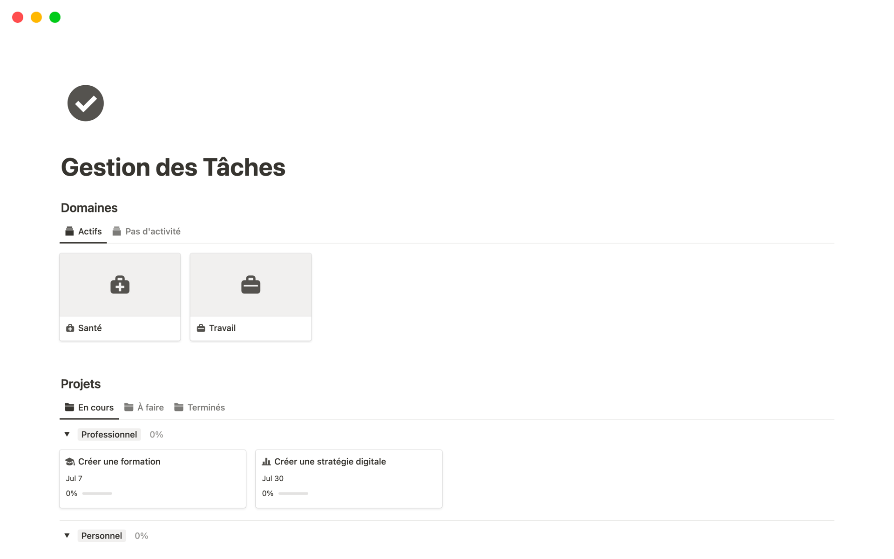Screen dimensions: 894x559
Task: Click the checkmark page icon
Action: click(86, 103)
